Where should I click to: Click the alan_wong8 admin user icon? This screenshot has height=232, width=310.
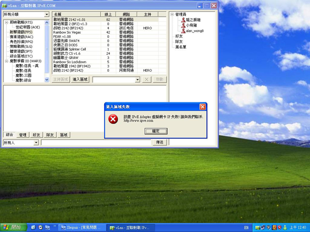click(183, 31)
